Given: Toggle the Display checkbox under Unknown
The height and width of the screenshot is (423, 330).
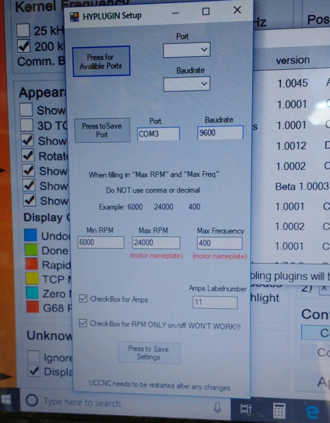Looking at the screenshot, I should tap(34, 371).
